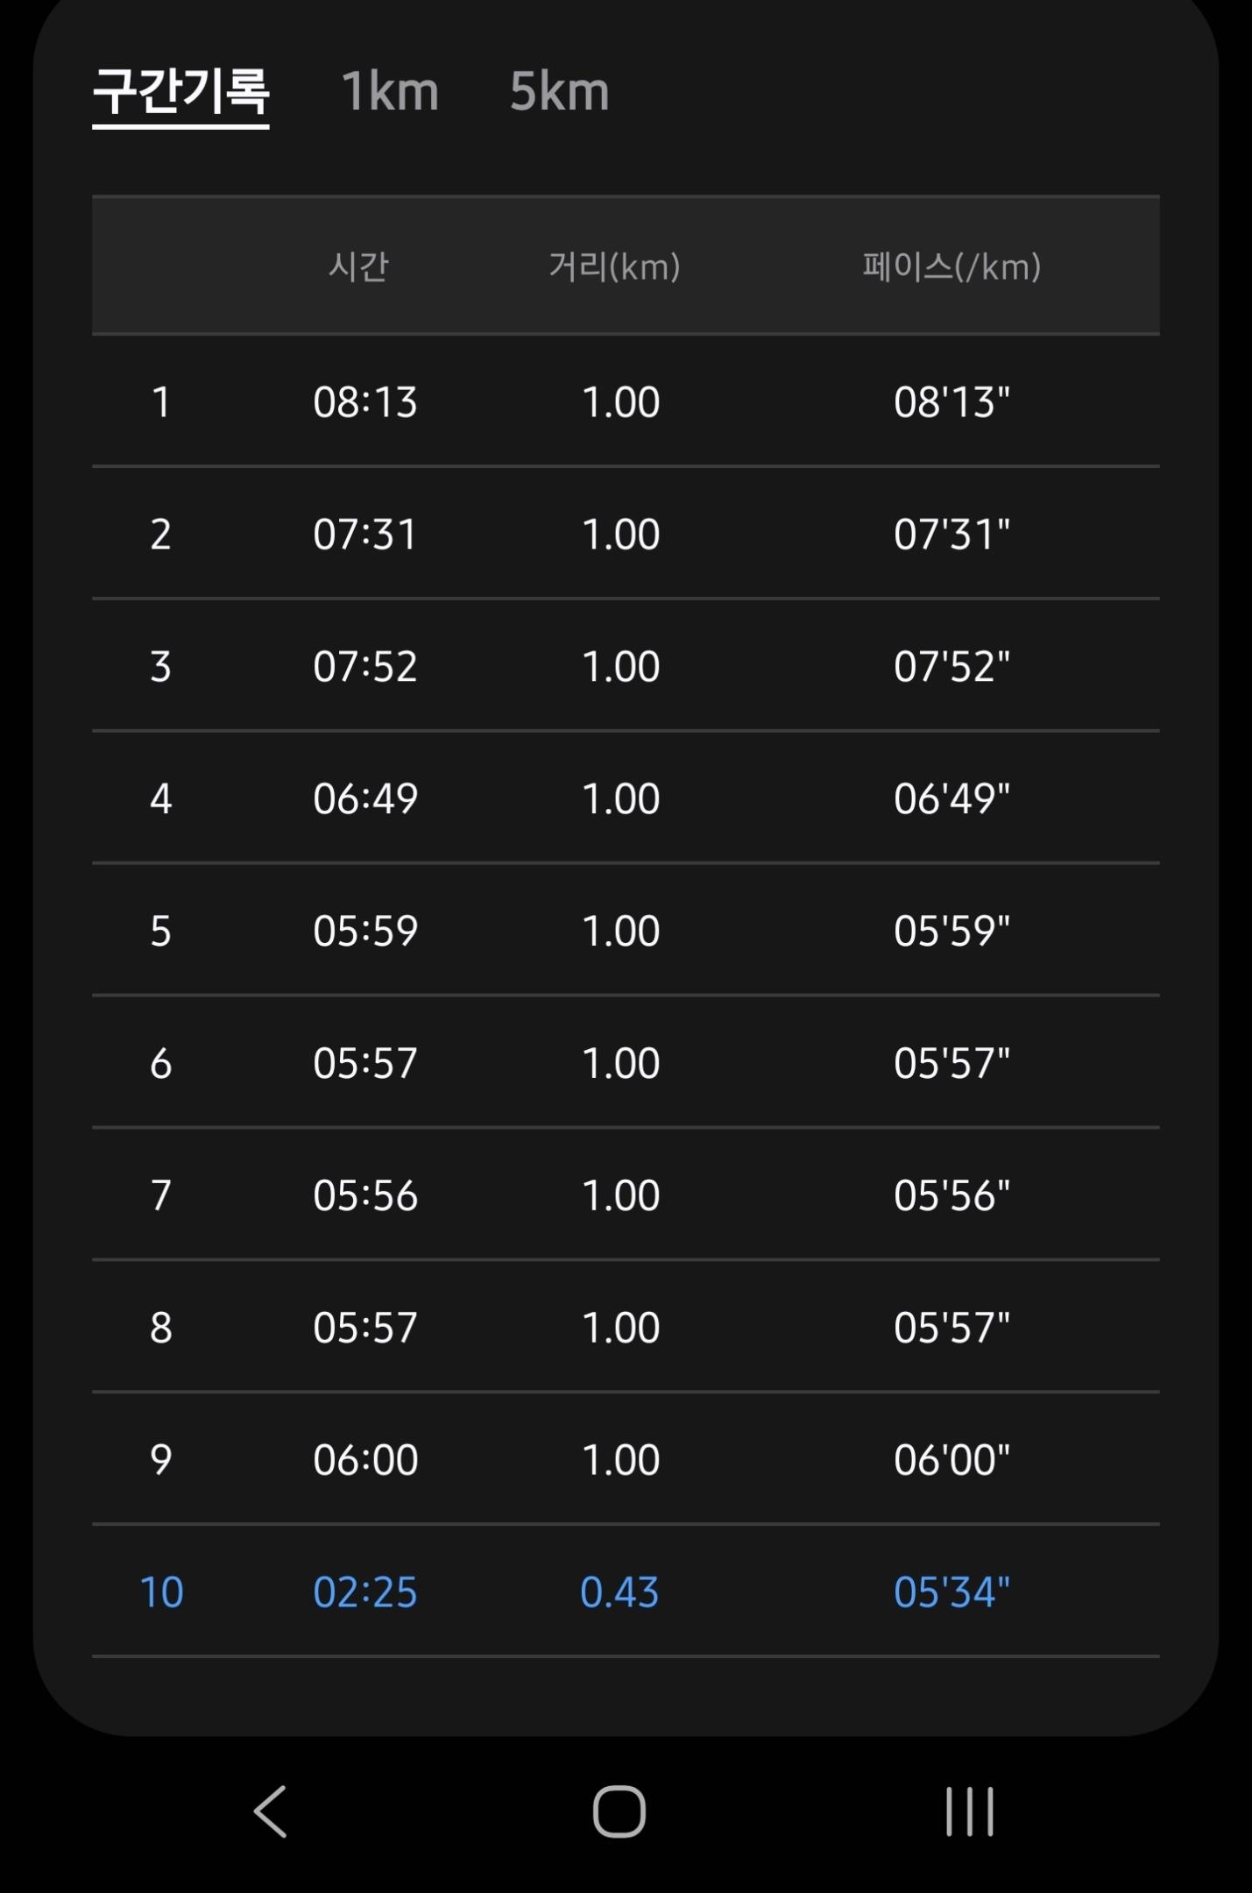Tap lap 3 pace value 07'52"
Image resolution: width=1252 pixels, height=1893 pixels.
coord(951,667)
